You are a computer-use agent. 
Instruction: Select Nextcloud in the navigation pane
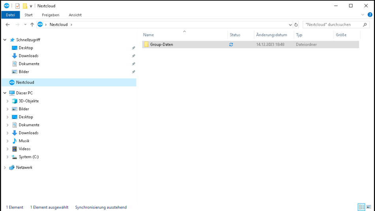pyautogui.click(x=69, y=83)
